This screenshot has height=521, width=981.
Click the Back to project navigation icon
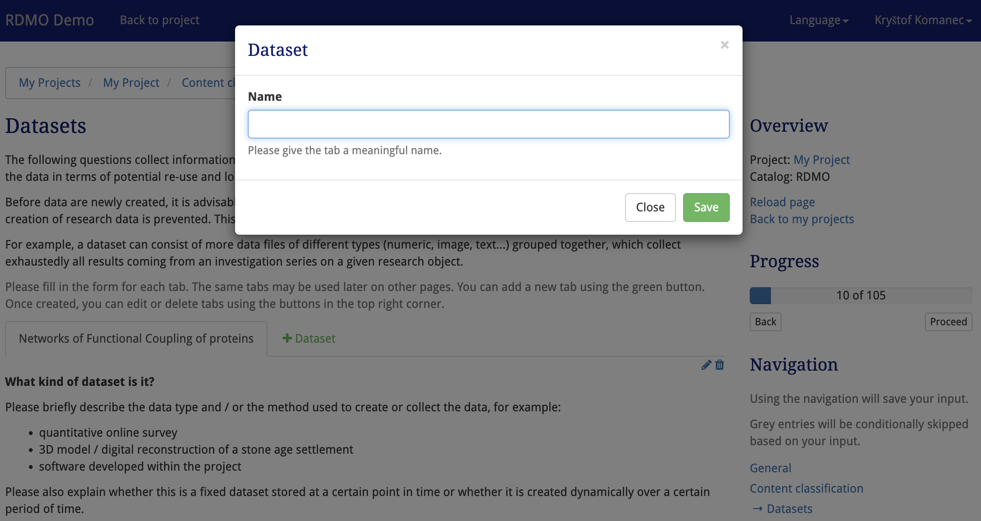pos(159,19)
